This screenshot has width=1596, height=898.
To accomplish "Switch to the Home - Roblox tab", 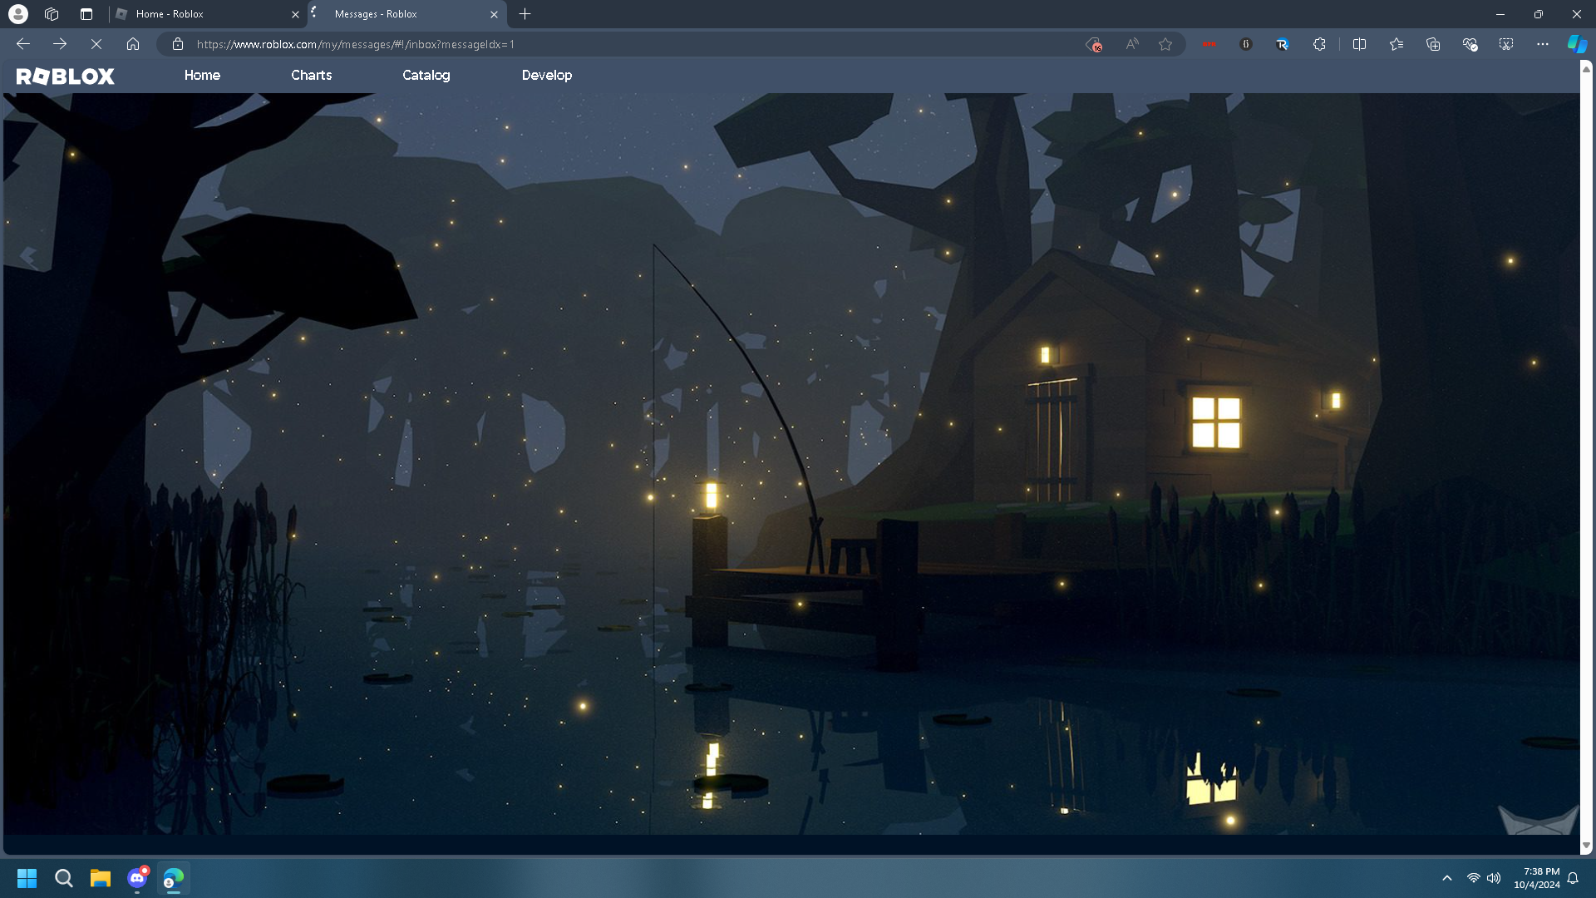I will coord(207,14).
